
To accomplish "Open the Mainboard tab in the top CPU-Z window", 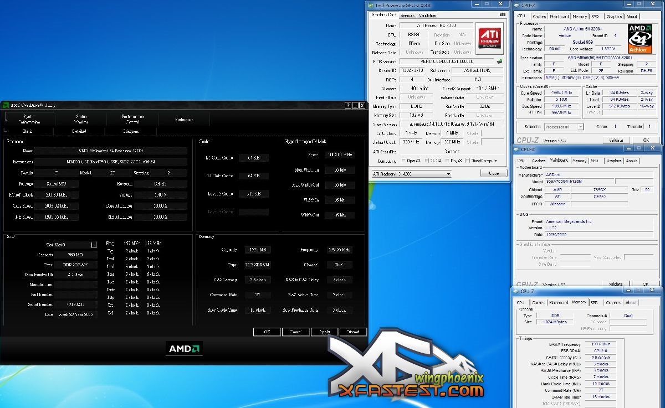I will click(x=559, y=17).
